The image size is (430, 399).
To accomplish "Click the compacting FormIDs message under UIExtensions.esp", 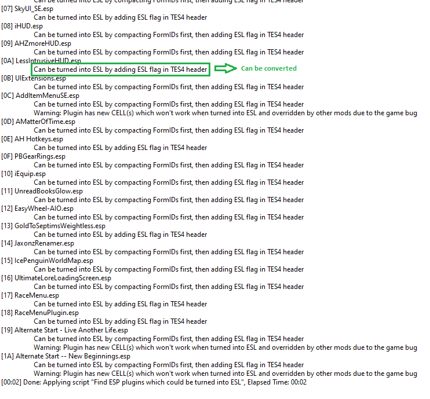I will click(169, 87).
